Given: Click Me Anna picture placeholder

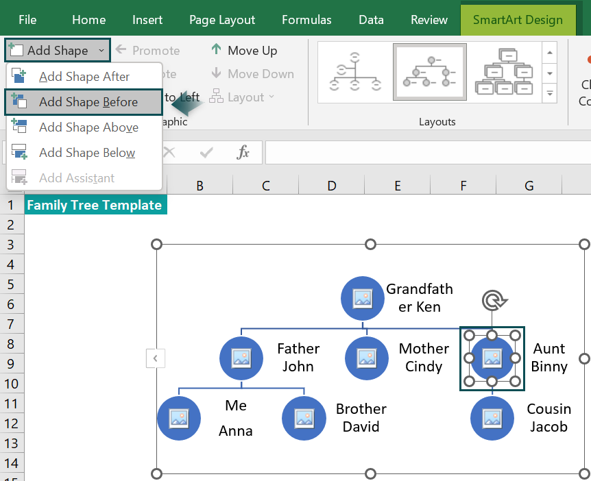Looking at the screenshot, I should click(x=179, y=418).
